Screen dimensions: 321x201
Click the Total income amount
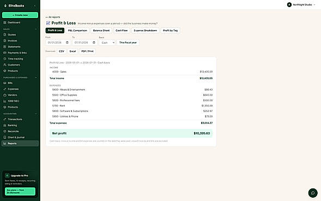point(206,78)
